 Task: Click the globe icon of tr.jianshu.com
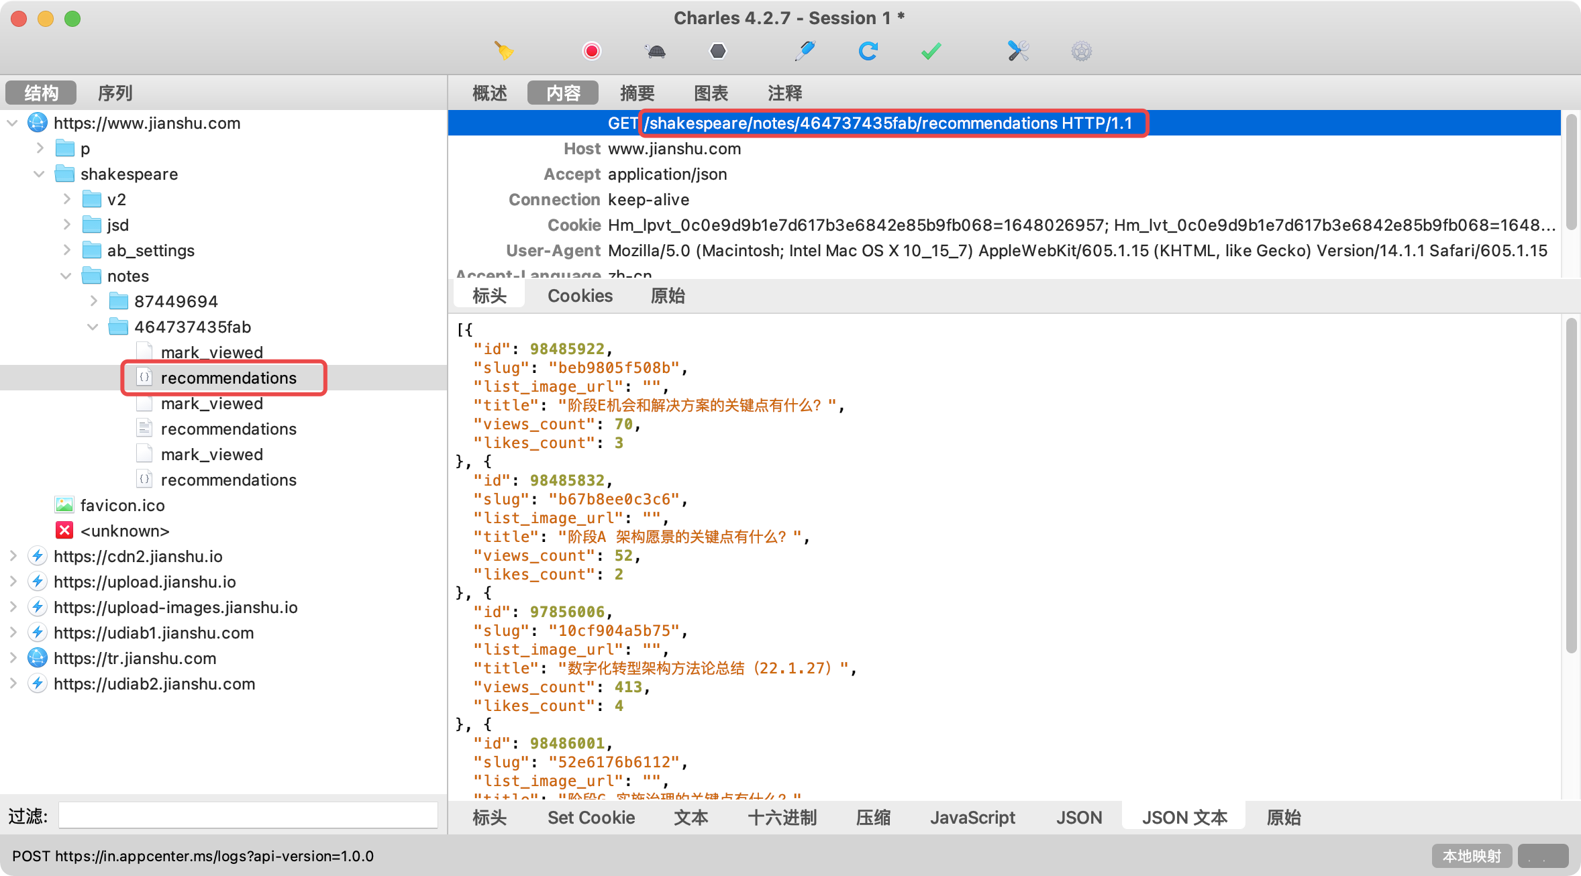click(x=38, y=658)
